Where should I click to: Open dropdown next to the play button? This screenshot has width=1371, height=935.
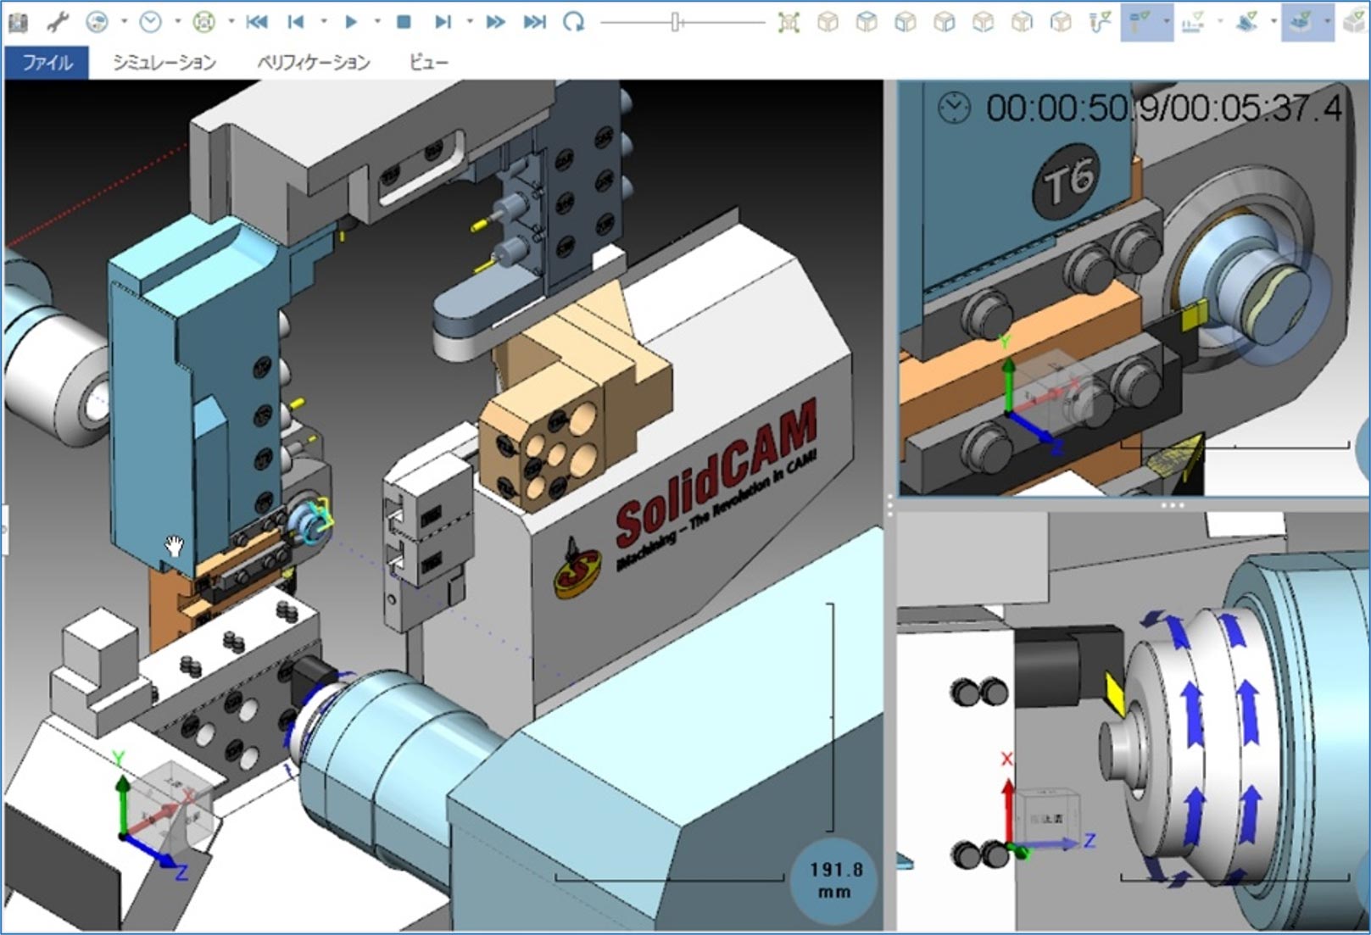376,22
